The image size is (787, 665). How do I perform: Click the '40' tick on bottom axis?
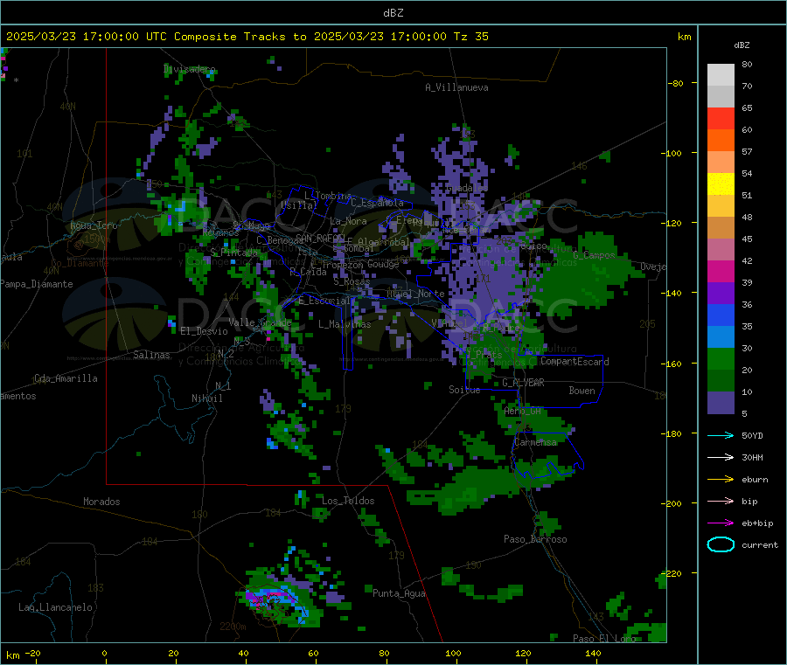coord(243,653)
